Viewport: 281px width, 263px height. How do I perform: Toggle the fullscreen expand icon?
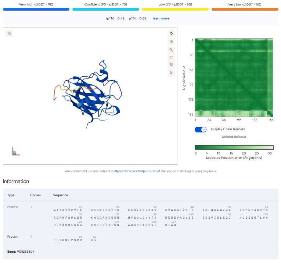pos(171,57)
